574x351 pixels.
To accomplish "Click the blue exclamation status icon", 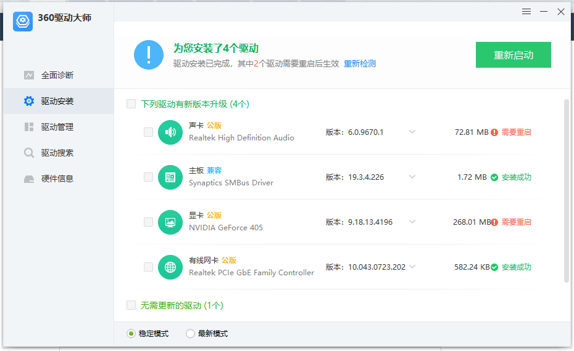I will coord(149,55).
